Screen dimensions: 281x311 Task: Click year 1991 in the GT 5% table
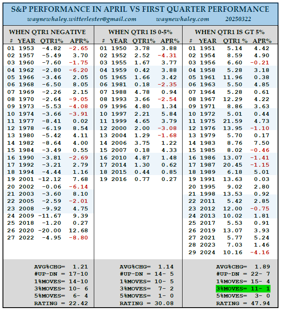[207, 179]
